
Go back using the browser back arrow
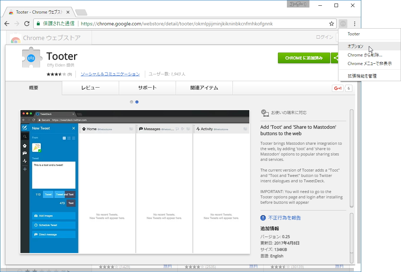7,24
